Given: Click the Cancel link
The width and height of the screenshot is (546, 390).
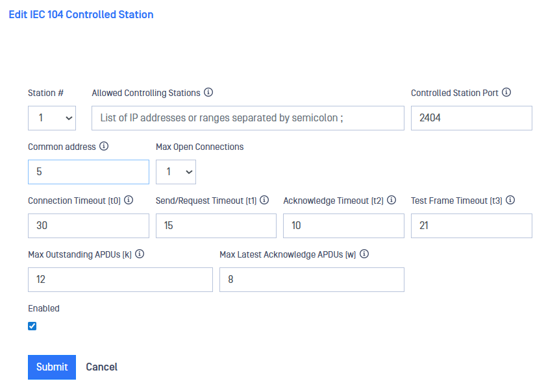Looking at the screenshot, I should click(102, 367).
